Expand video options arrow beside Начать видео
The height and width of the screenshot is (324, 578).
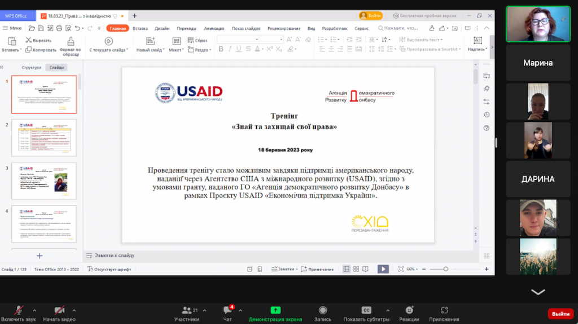[74, 310]
